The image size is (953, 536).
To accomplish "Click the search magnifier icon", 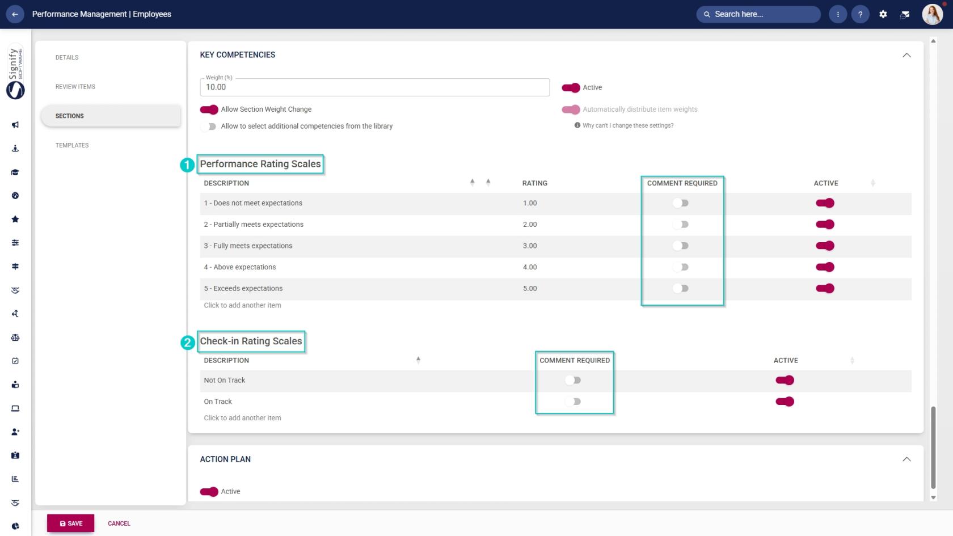I will coord(707,14).
